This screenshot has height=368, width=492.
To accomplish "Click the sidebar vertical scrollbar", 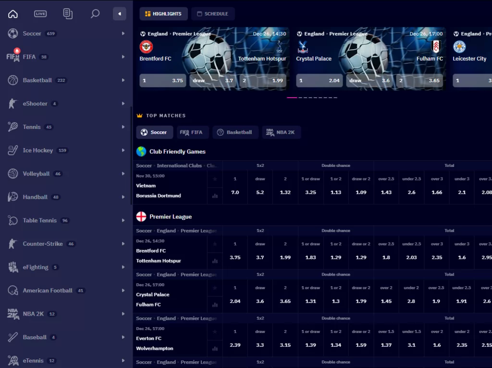I will pos(132,155).
